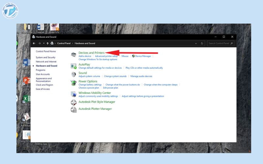The image size is (263, 164).
Task: Click the Search Control Panel field
Action: tap(219, 43)
